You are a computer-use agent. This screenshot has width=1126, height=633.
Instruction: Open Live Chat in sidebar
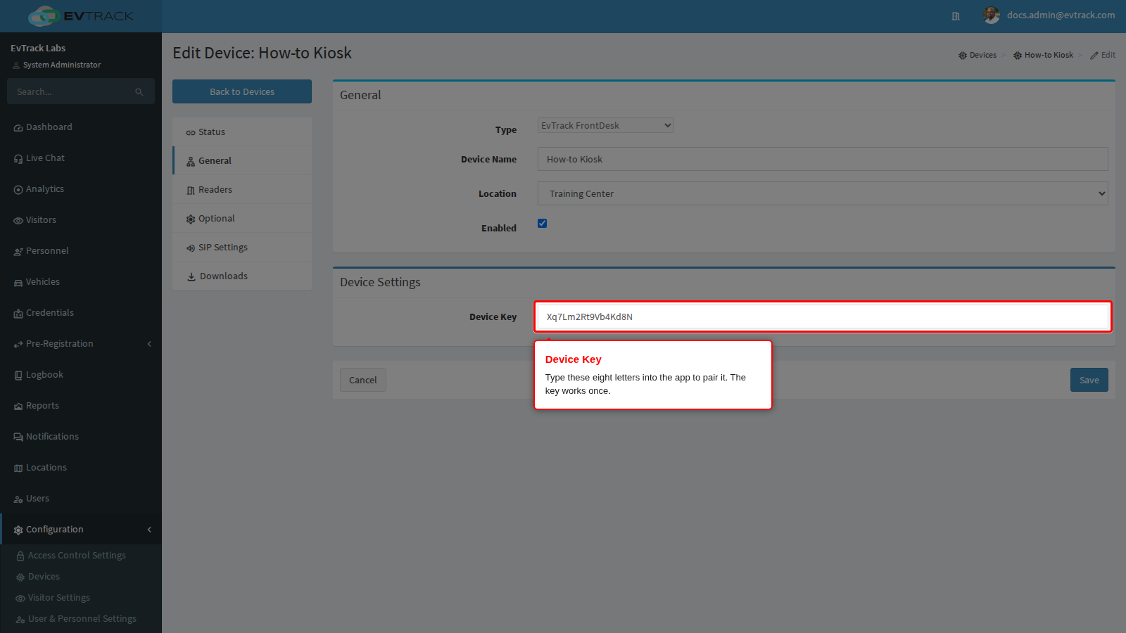point(81,158)
